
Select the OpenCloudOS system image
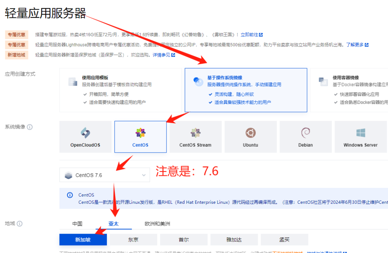click(x=85, y=137)
